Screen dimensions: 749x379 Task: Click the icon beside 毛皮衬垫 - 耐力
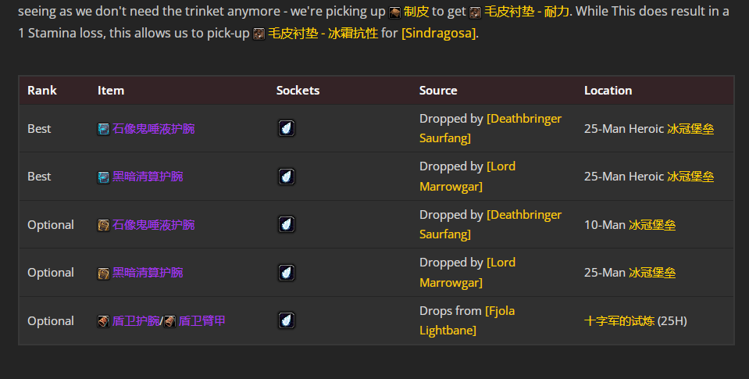coord(474,13)
